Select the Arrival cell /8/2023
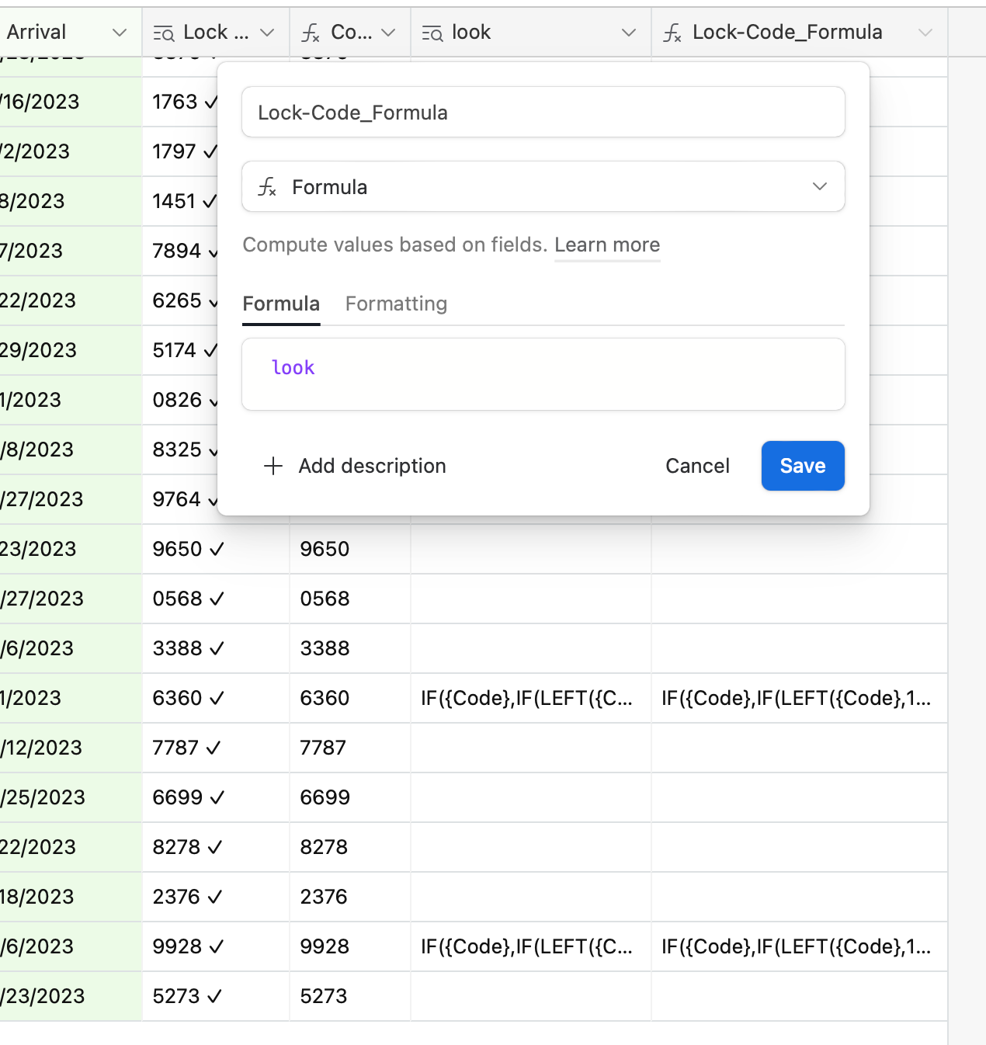The width and height of the screenshot is (986, 1045). tap(71, 450)
